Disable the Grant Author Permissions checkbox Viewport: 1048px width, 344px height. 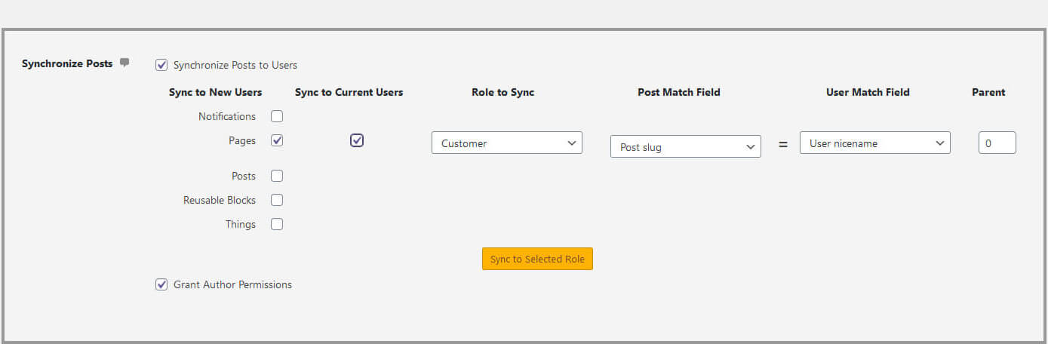pyautogui.click(x=161, y=284)
